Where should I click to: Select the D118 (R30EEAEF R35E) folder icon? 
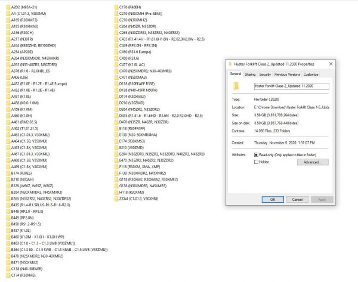116,84
